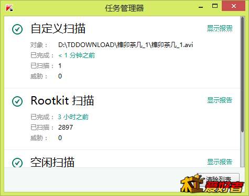Click the scanned file path ending in _1.avi
249x196 pixels.
click(x=125, y=45)
